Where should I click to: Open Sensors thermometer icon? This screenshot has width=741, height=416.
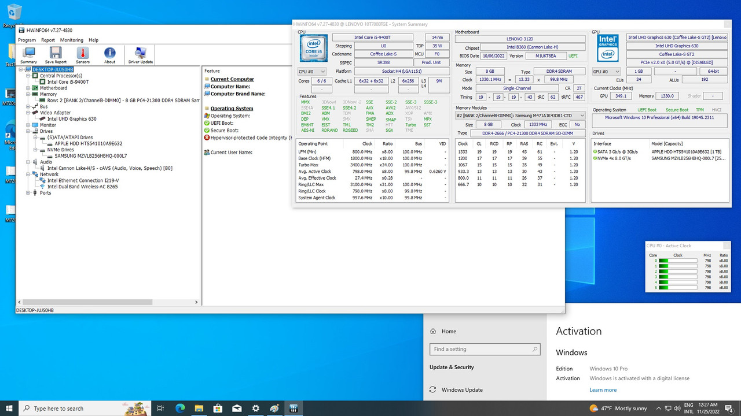pos(83,55)
